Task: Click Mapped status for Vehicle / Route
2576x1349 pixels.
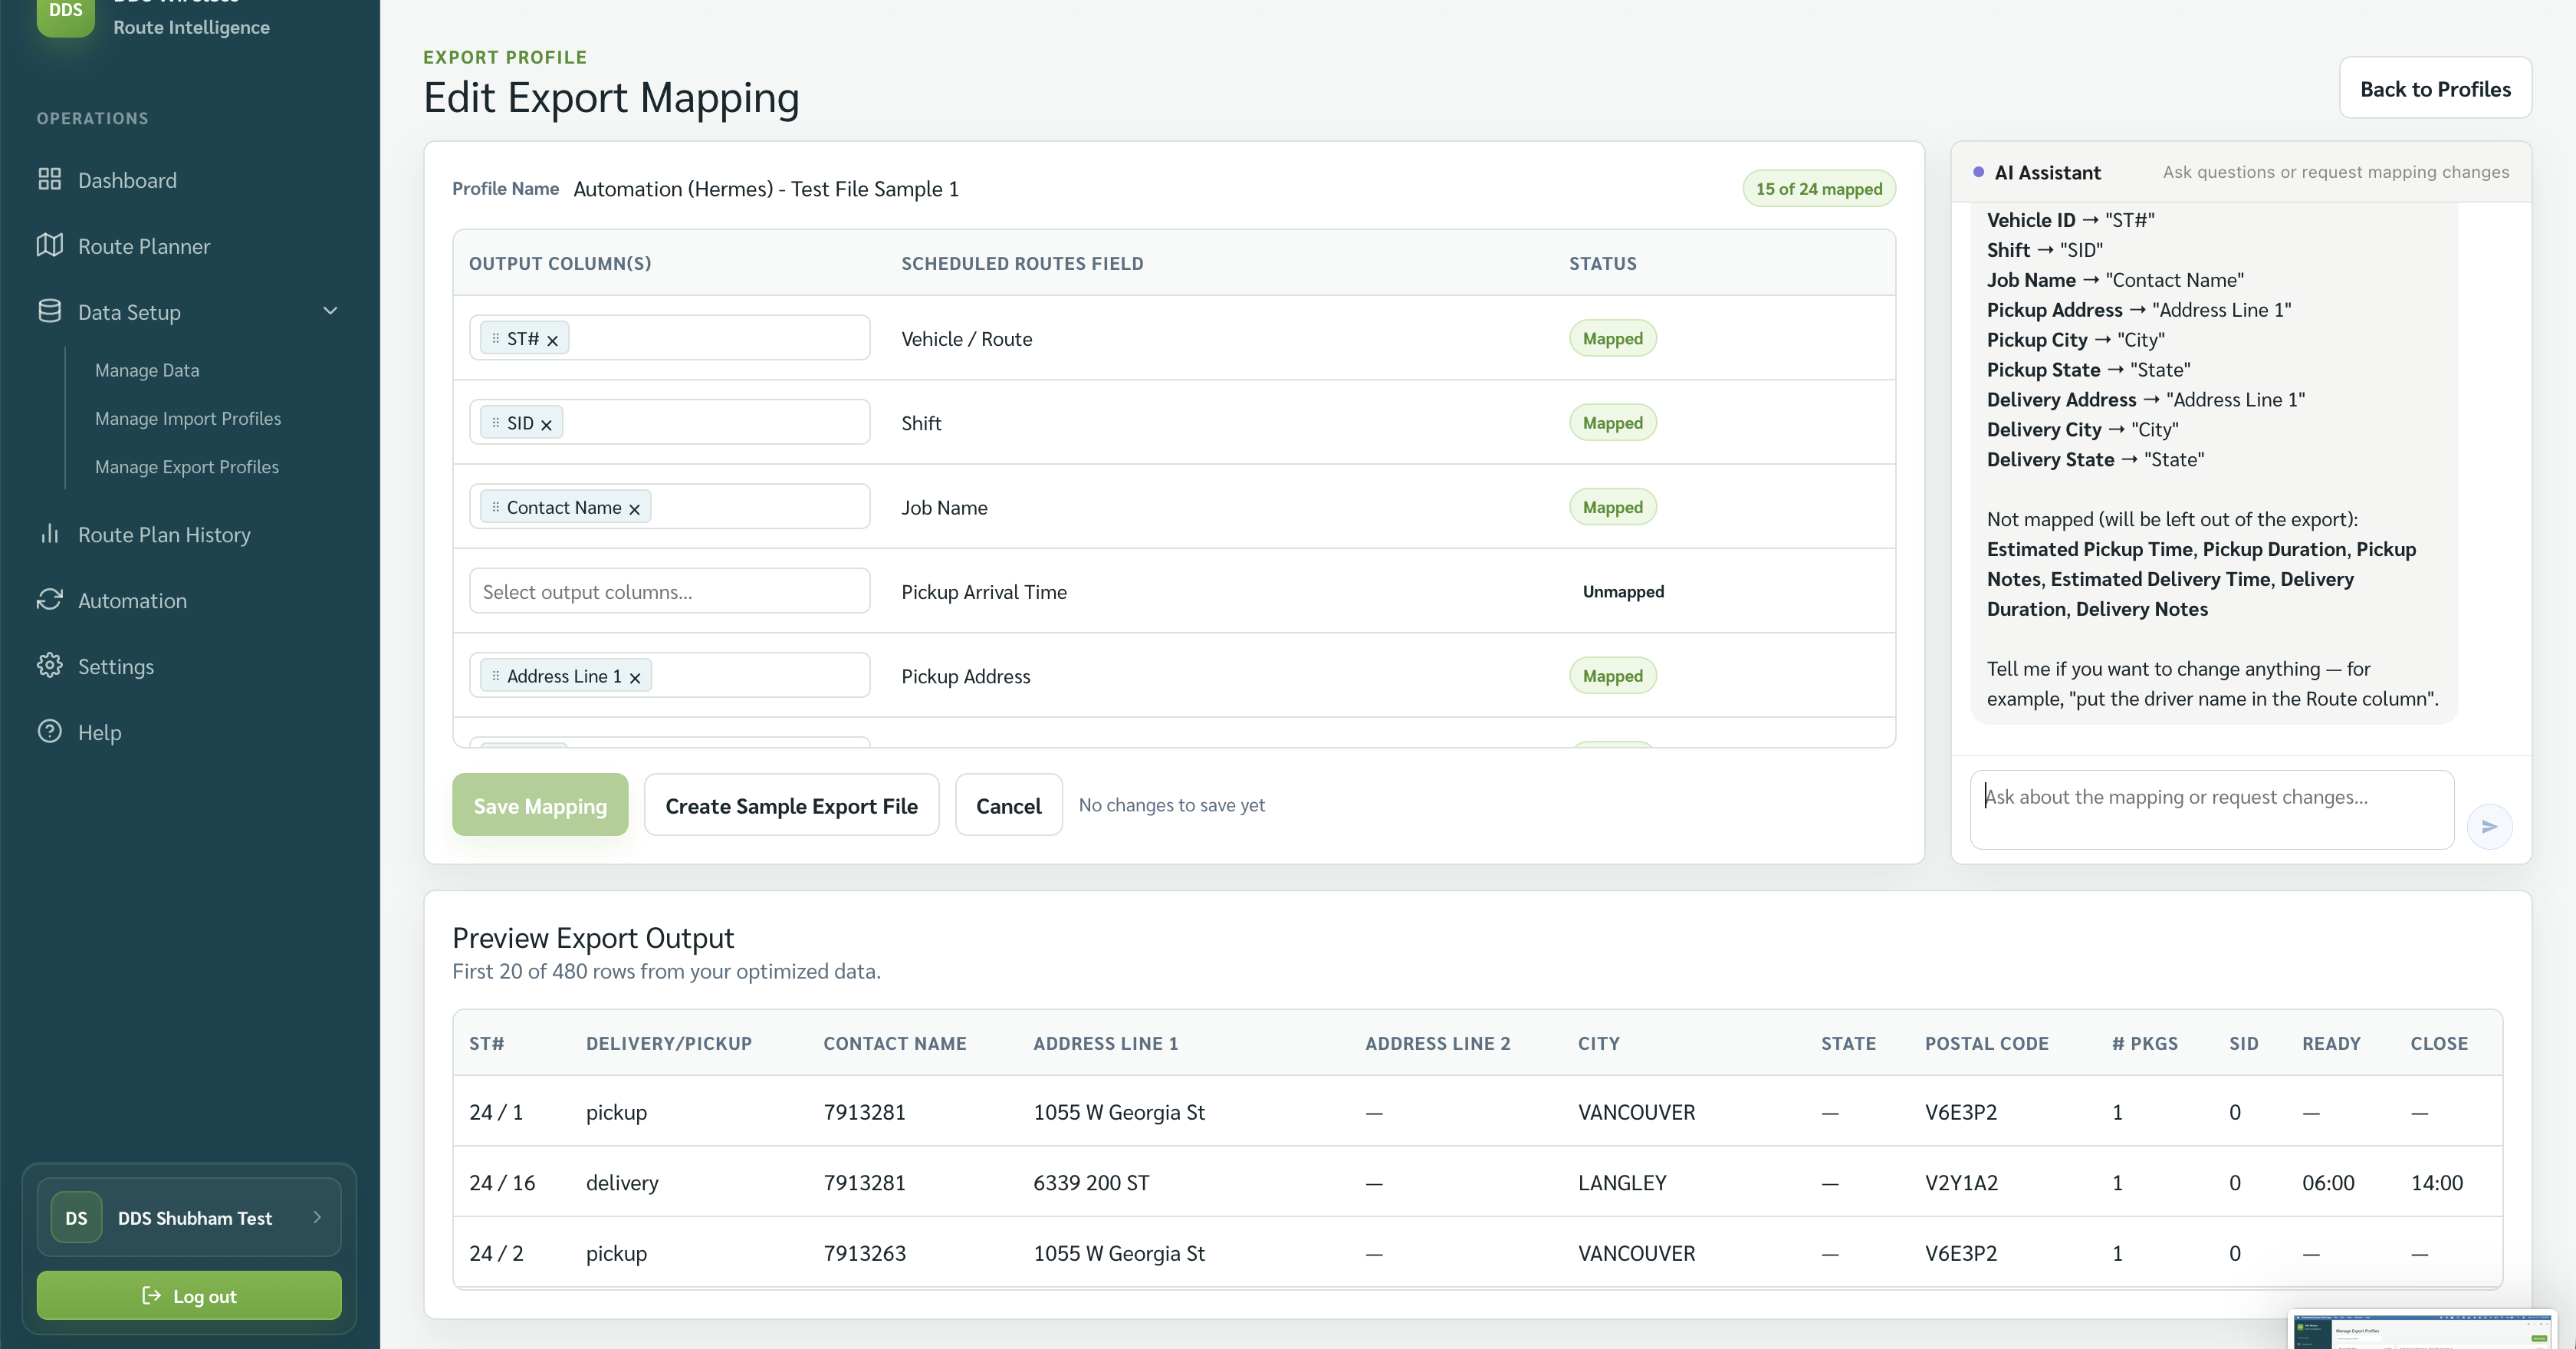Action: coord(1612,338)
